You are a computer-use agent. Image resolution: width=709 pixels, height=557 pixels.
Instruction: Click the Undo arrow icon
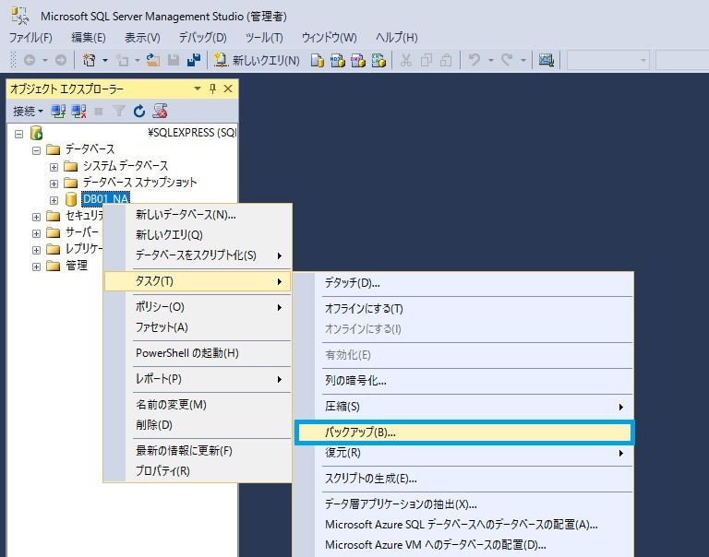coord(475,59)
